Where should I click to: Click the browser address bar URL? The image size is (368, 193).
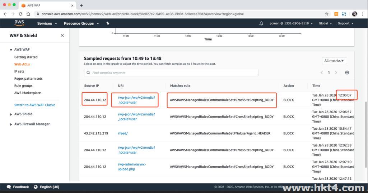(143, 14)
